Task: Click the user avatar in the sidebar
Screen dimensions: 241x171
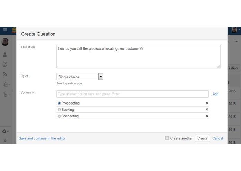Action: point(5,42)
